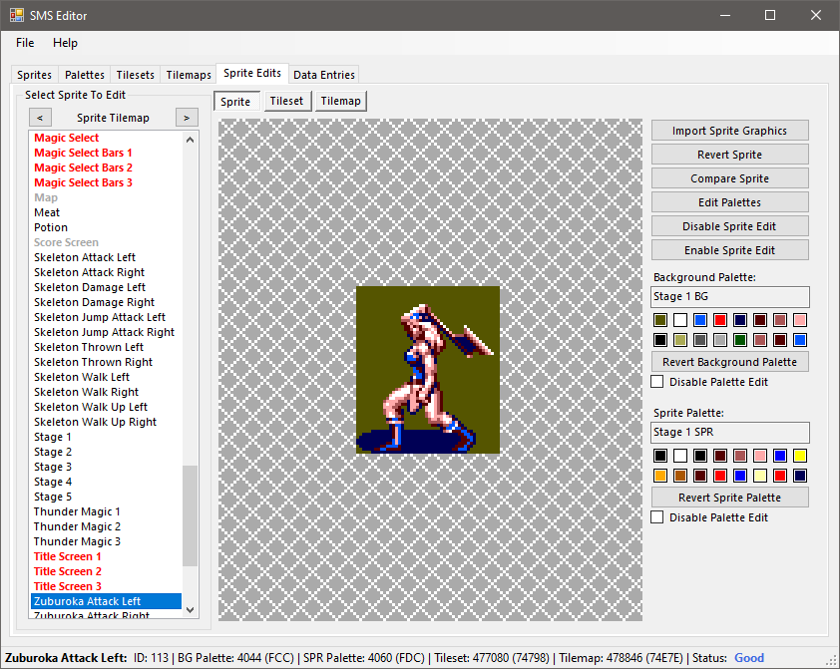840x669 pixels.
Task: Click Disable Sprite Edit button
Action: pos(729,226)
